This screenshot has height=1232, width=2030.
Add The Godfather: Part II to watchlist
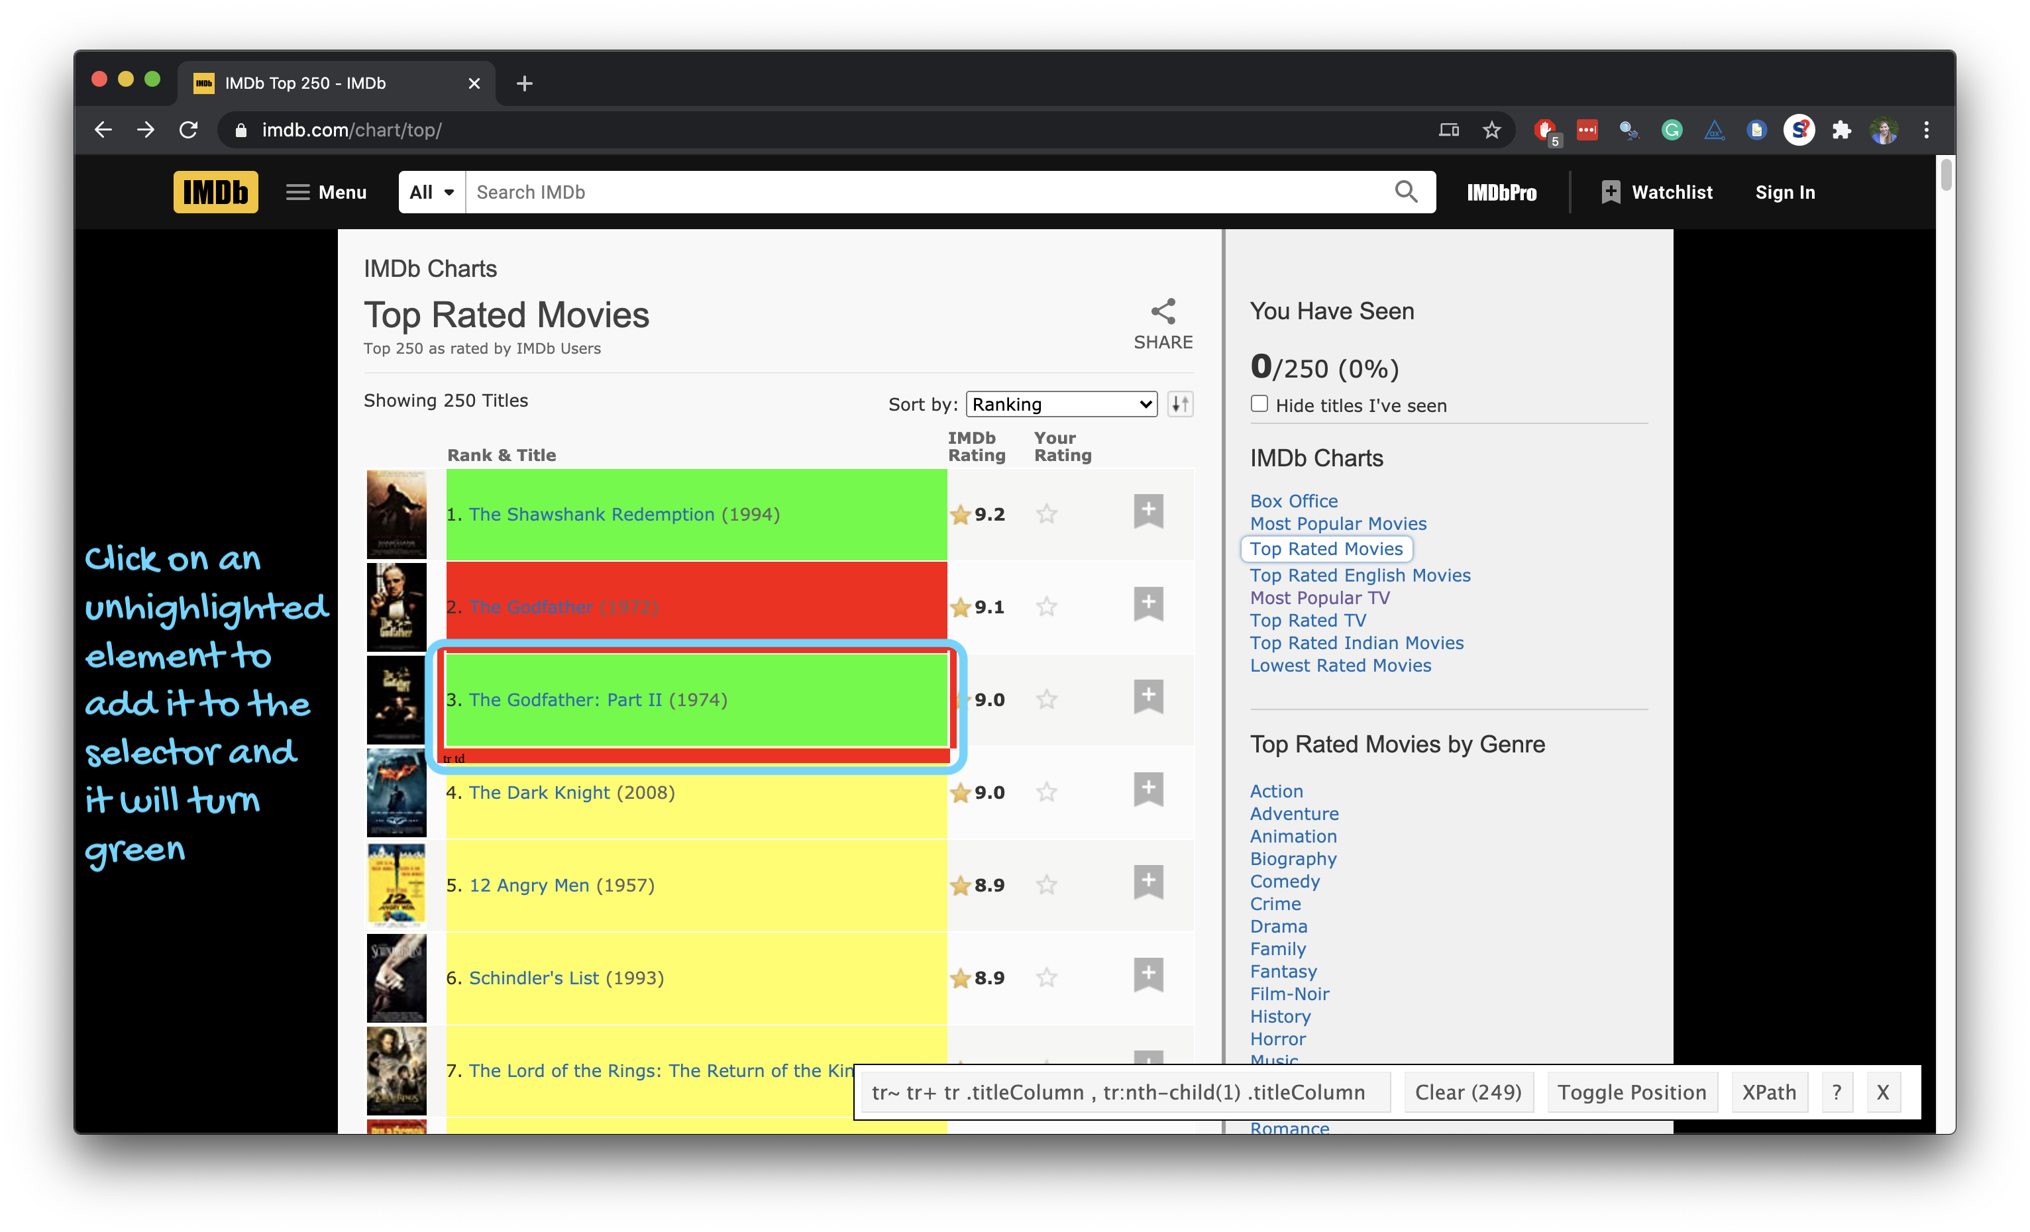[x=1148, y=697]
